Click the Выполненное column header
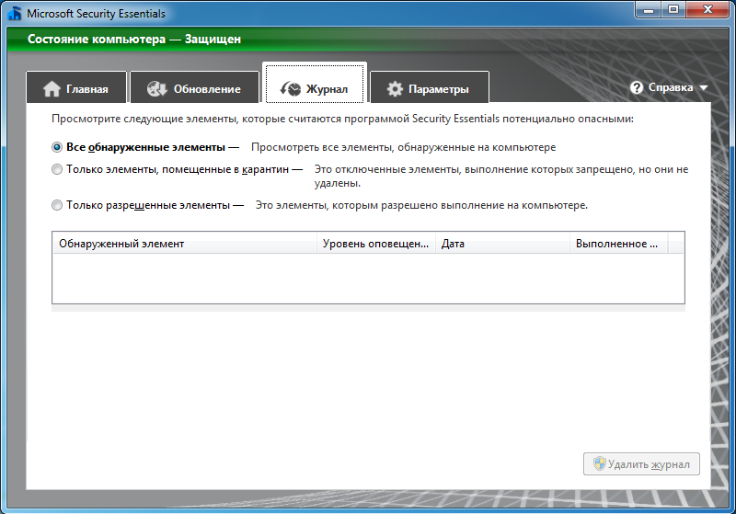The height and width of the screenshot is (514, 736). tap(618, 244)
